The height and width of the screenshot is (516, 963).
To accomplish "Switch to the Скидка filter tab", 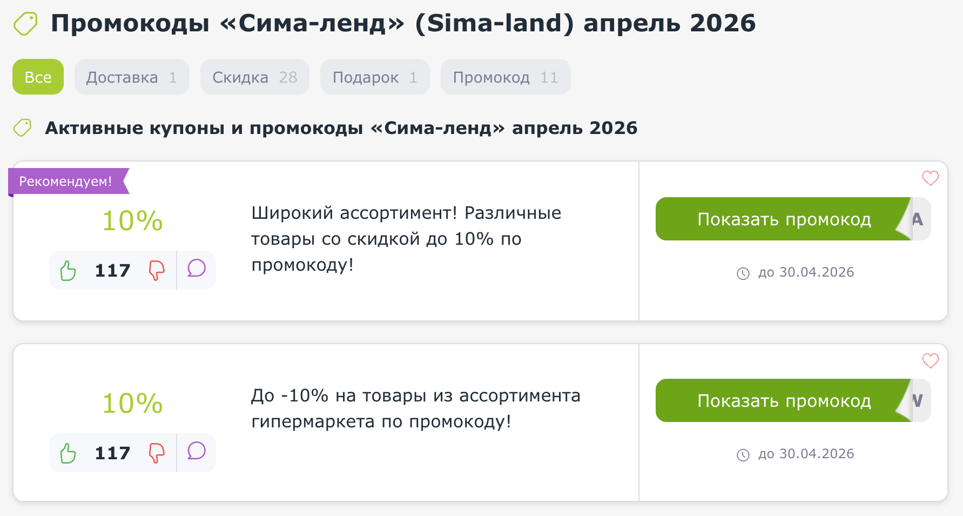I will pyautogui.click(x=254, y=77).
